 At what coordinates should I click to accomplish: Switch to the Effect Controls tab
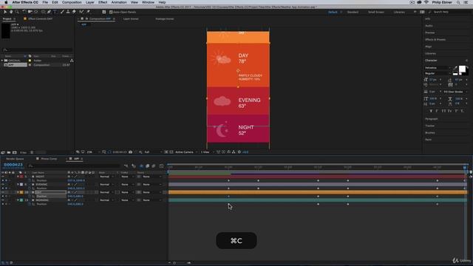point(40,18)
